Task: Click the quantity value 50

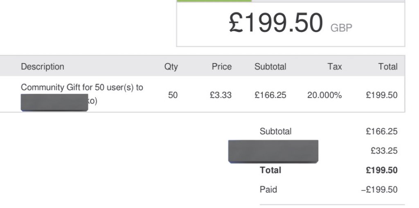Action: pyautogui.click(x=173, y=95)
